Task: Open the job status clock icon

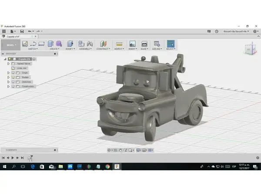Action: click(217, 31)
